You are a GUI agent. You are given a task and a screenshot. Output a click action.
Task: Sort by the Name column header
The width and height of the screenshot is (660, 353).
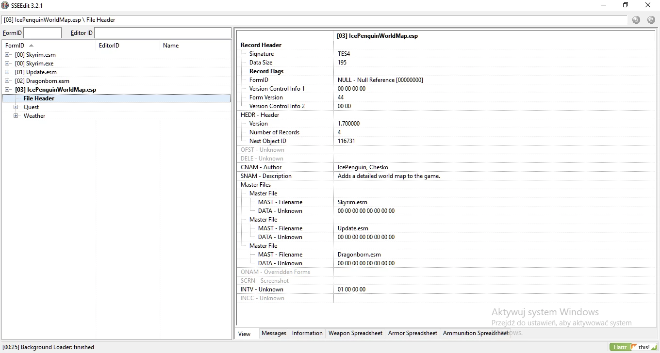coord(195,46)
